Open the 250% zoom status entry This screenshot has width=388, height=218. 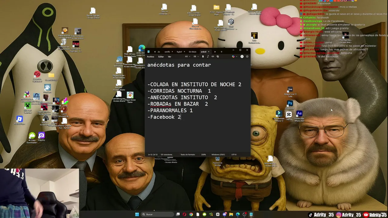click(x=203, y=154)
